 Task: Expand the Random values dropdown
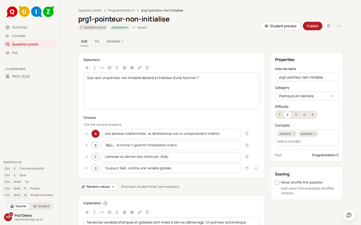pyautogui.click(x=98, y=187)
